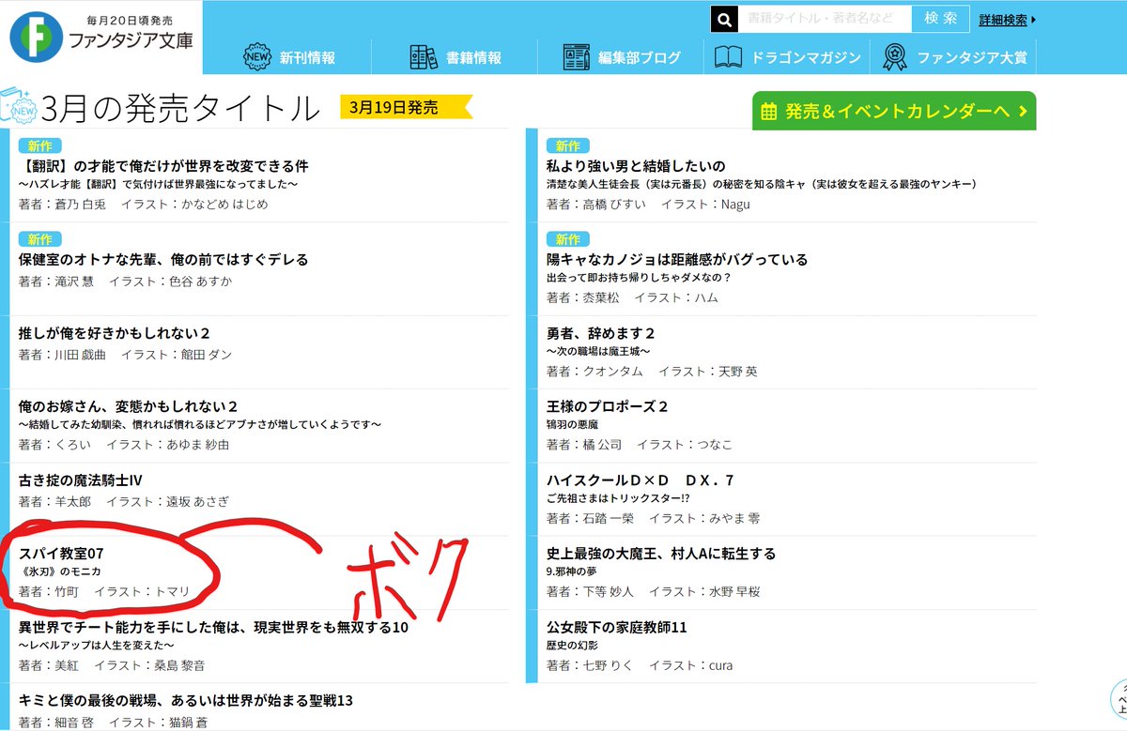Click subtitle ご先祖さまはトリックスター!?
The height and width of the screenshot is (731, 1127).
click(x=620, y=497)
